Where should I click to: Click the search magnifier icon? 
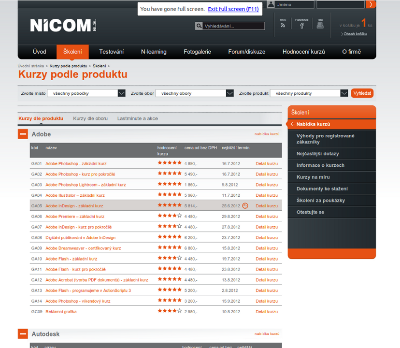pyautogui.click(x=199, y=26)
